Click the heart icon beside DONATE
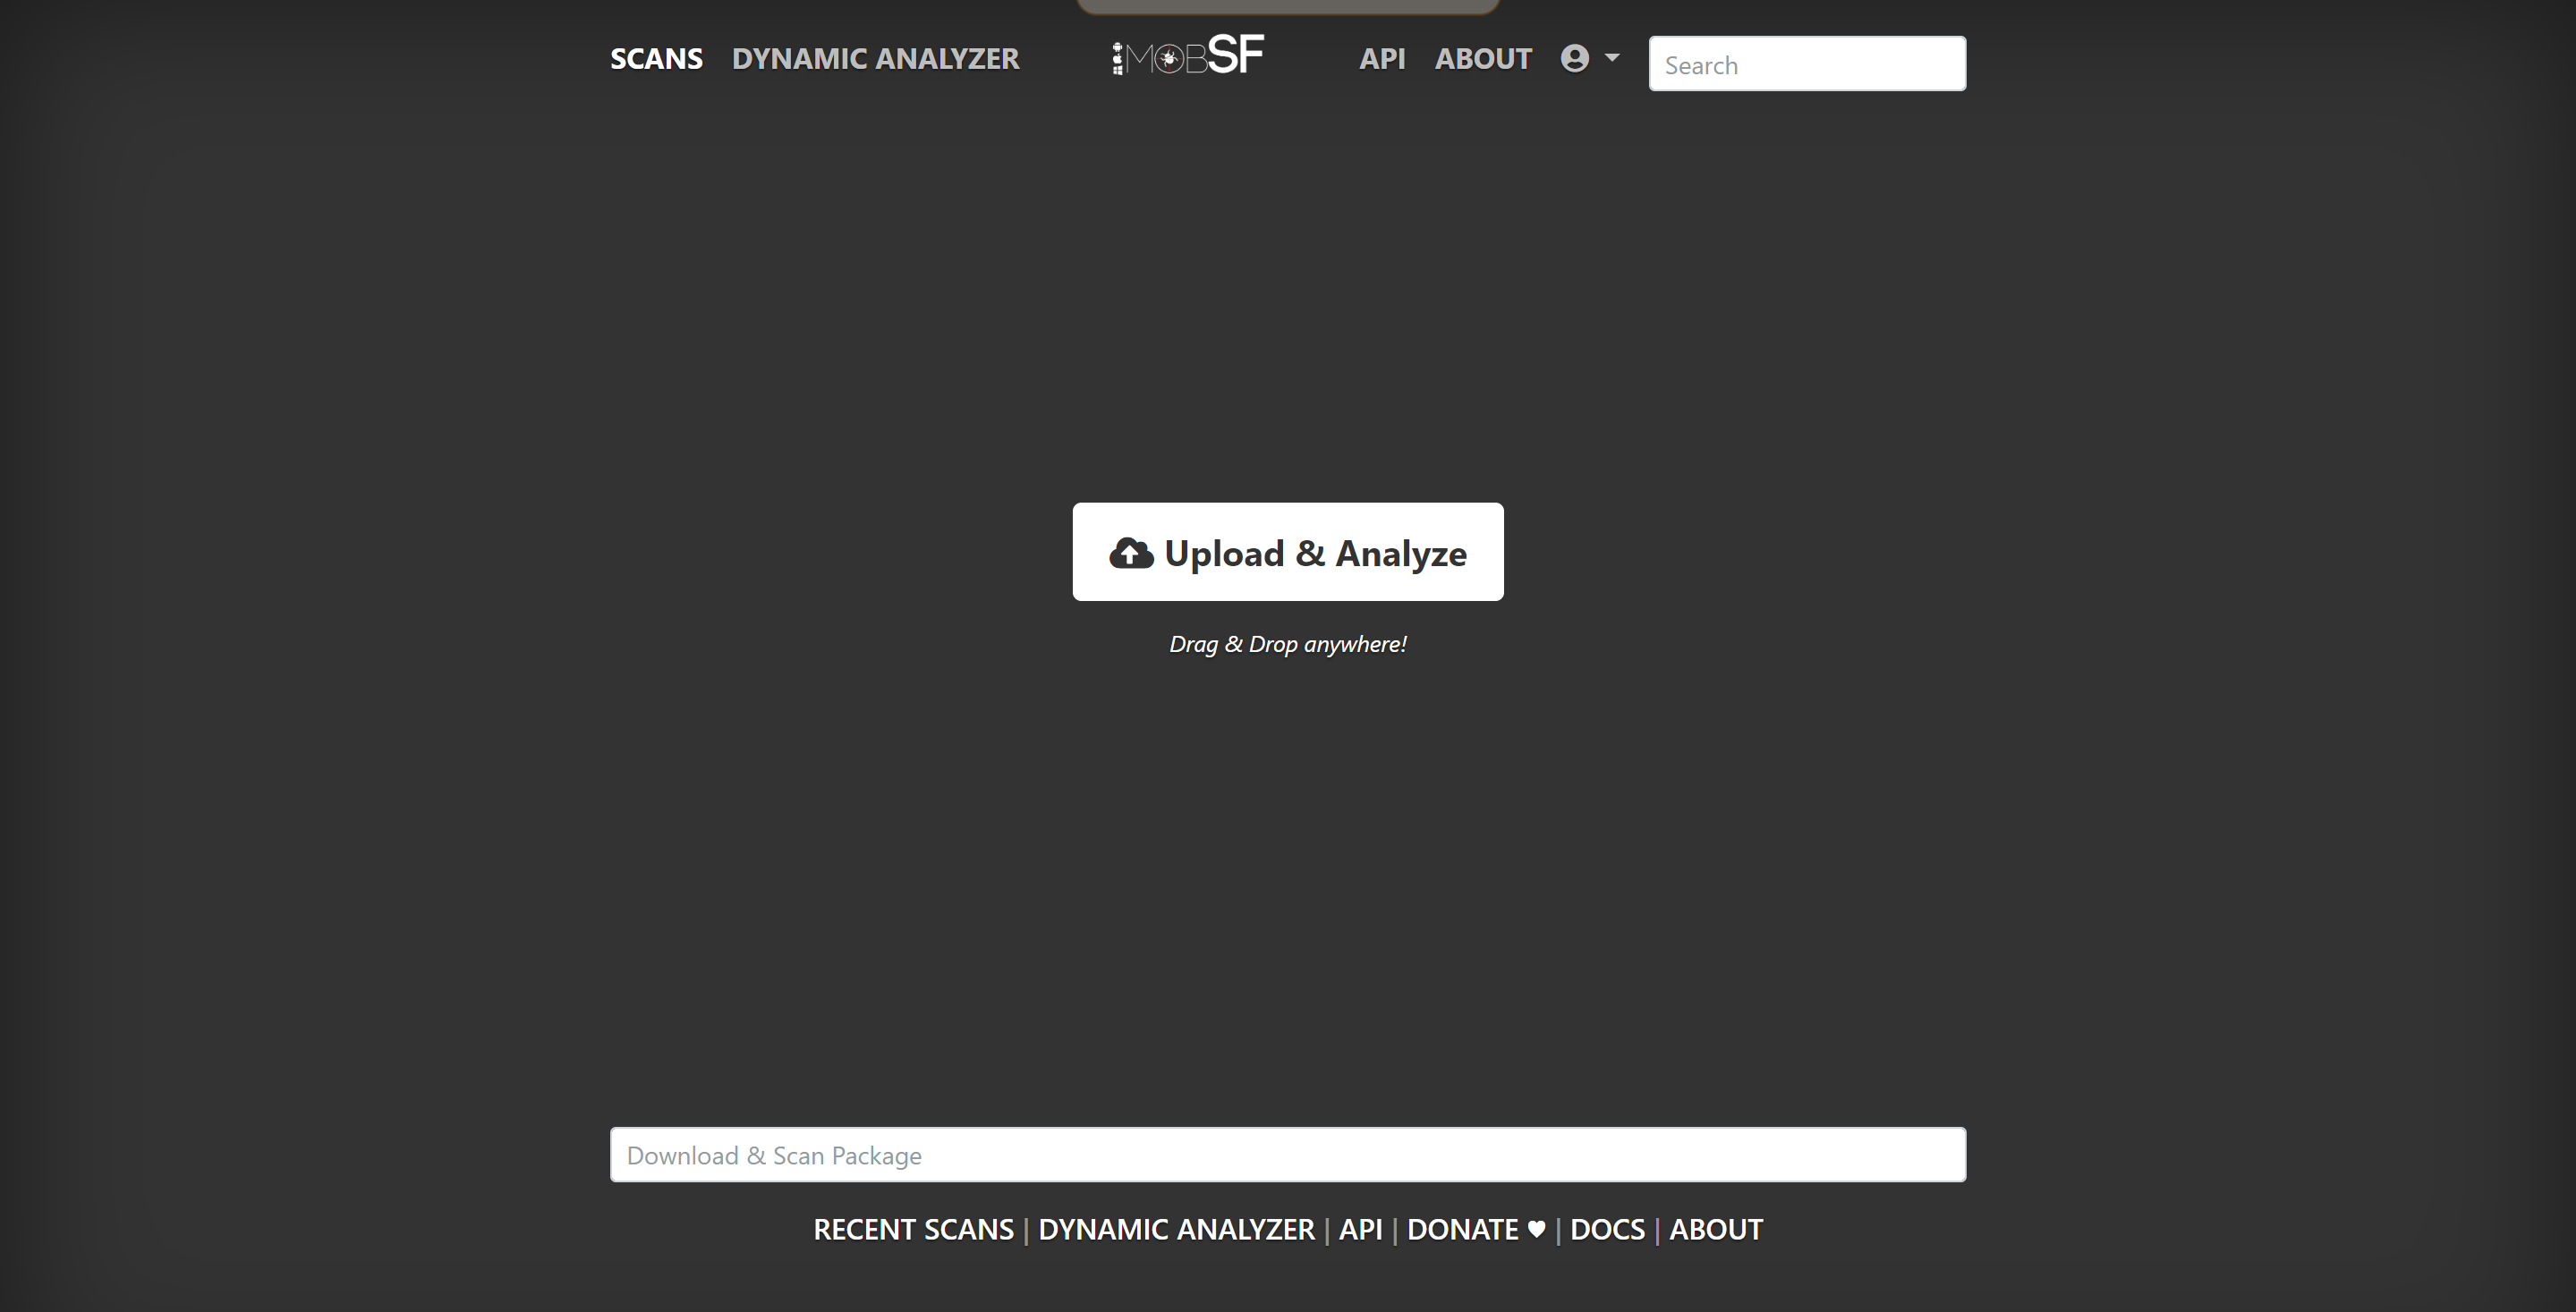The width and height of the screenshot is (2576, 1312). 1537,1229
